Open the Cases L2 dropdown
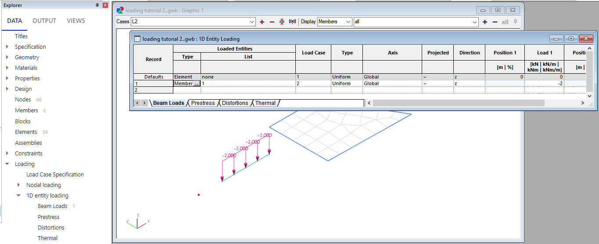This screenshot has width=599, height=244. pos(252,22)
